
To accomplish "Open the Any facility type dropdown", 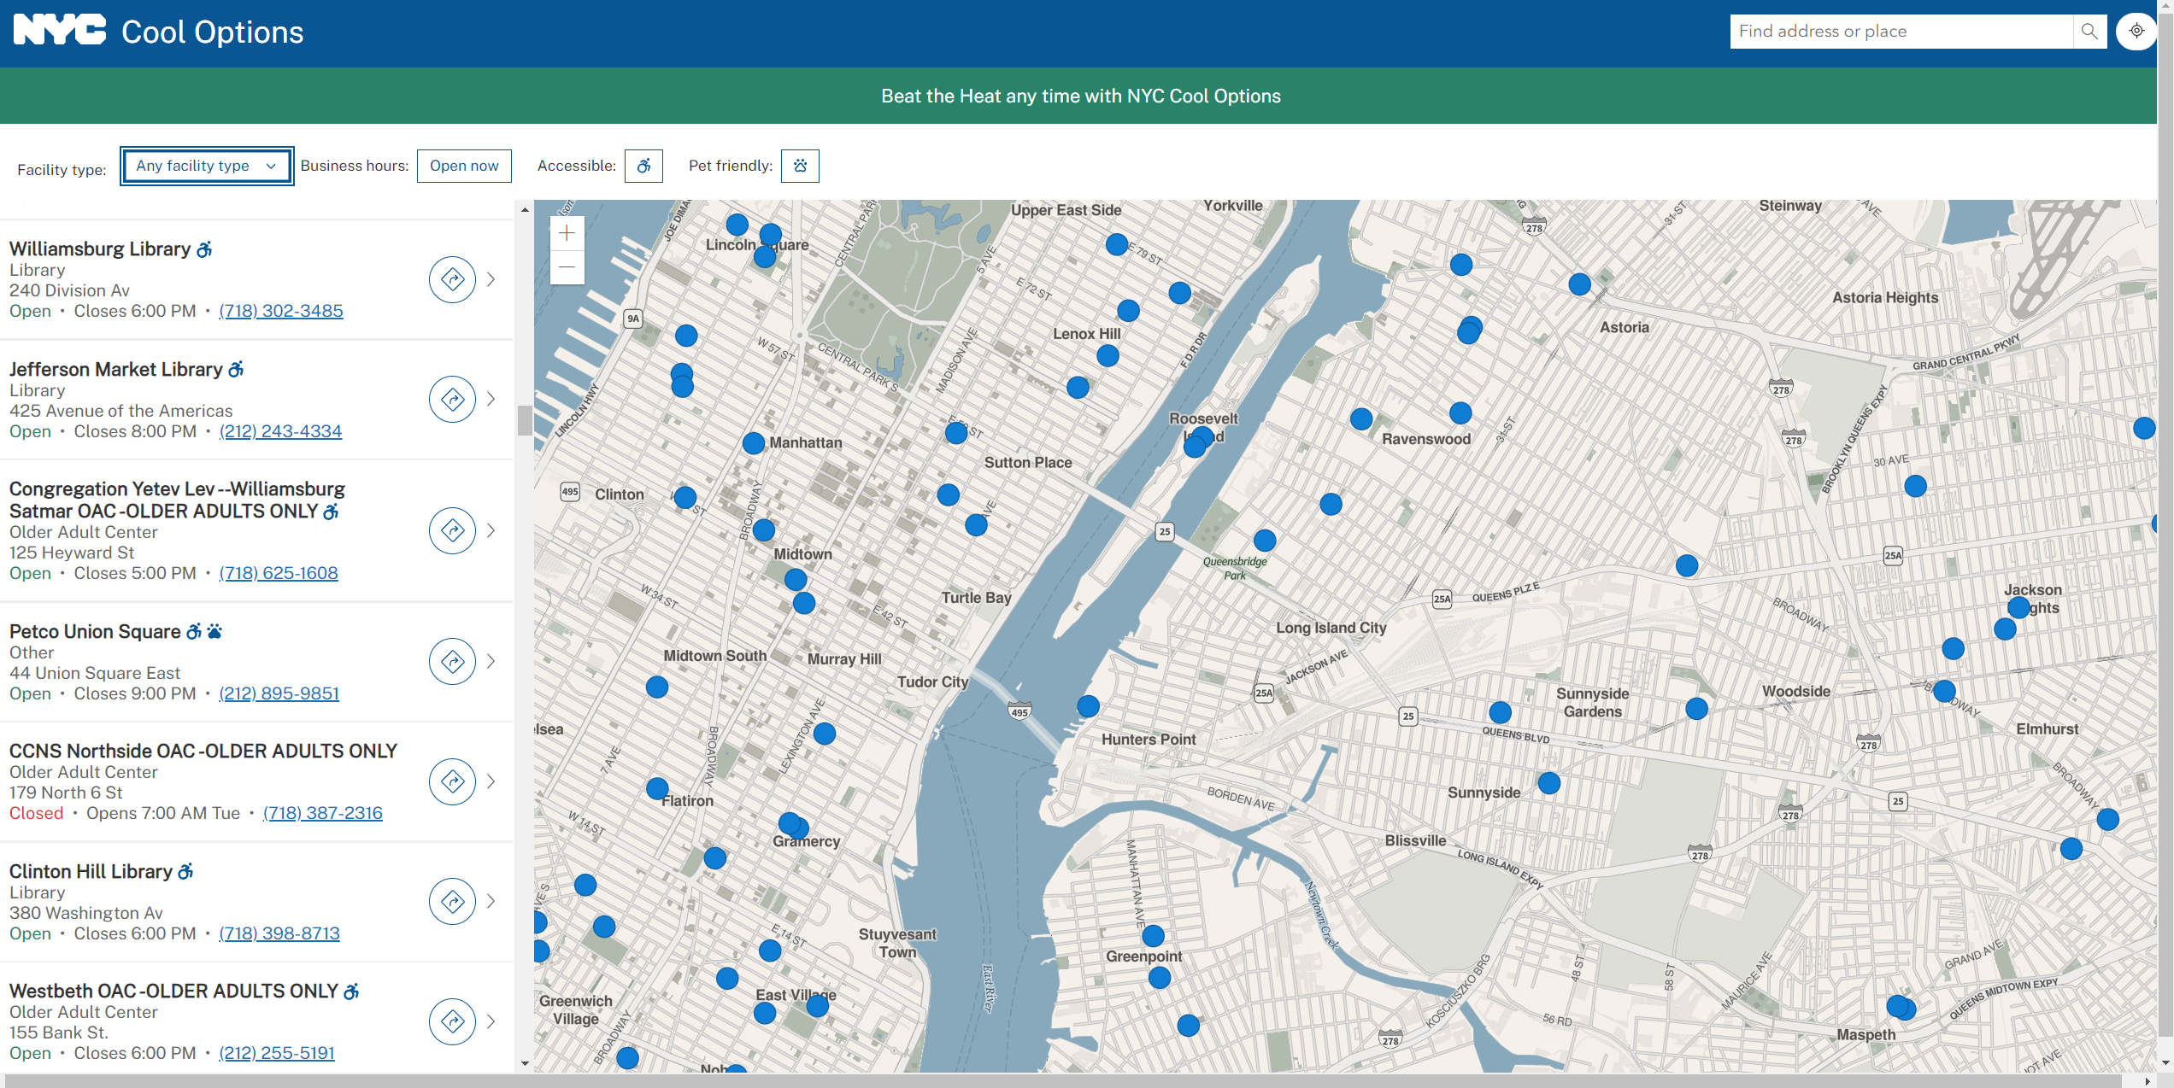I will click(x=207, y=166).
